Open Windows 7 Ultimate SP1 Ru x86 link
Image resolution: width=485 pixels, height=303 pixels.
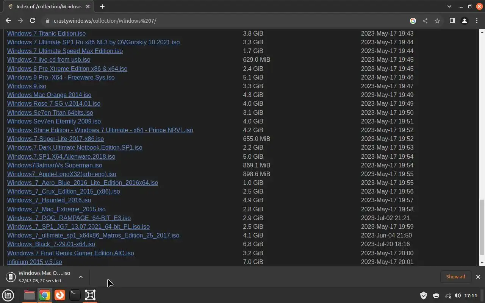click(x=93, y=42)
